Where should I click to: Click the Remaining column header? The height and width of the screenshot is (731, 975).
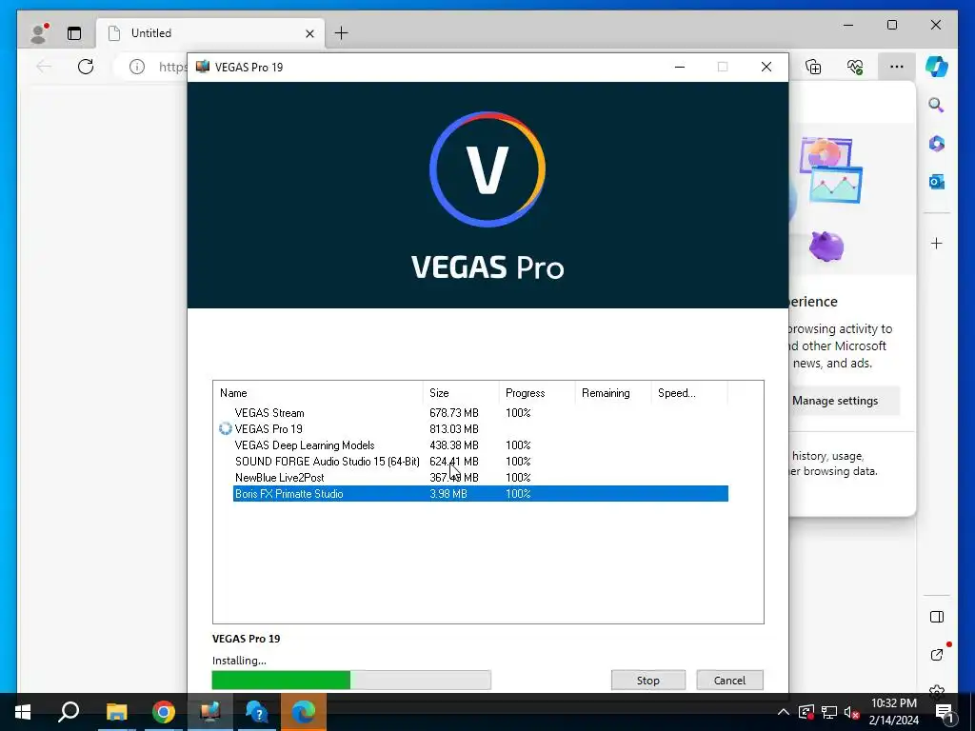point(612,393)
